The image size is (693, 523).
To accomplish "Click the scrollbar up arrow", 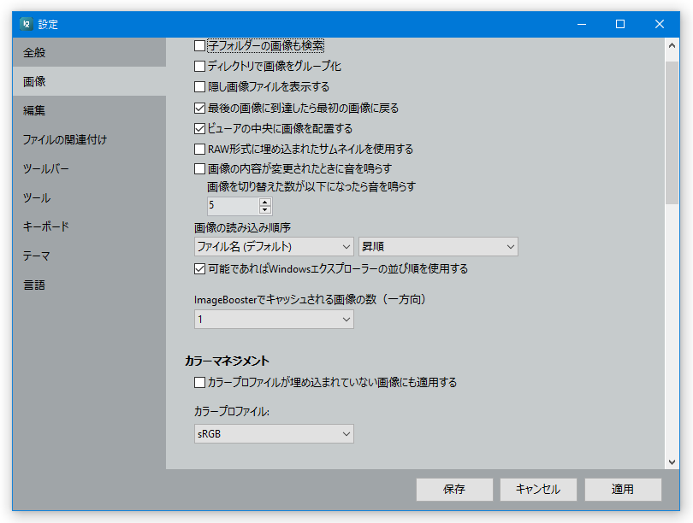I will (672, 45).
